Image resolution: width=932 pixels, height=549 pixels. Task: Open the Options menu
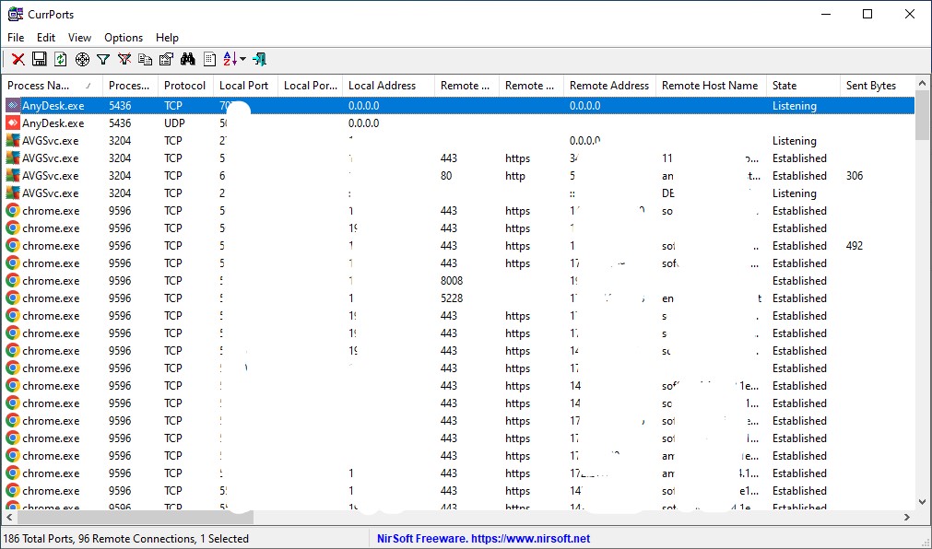click(x=124, y=38)
